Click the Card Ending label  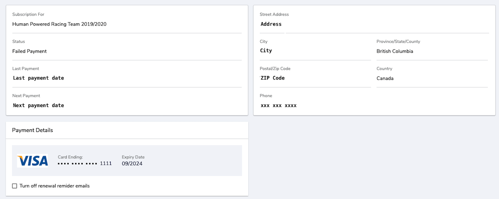click(x=70, y=157)
